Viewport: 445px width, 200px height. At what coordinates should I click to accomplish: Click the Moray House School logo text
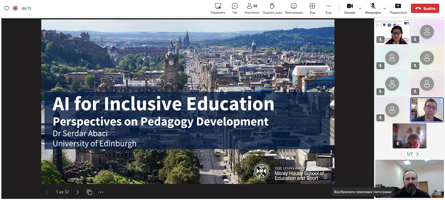point(299,176)
